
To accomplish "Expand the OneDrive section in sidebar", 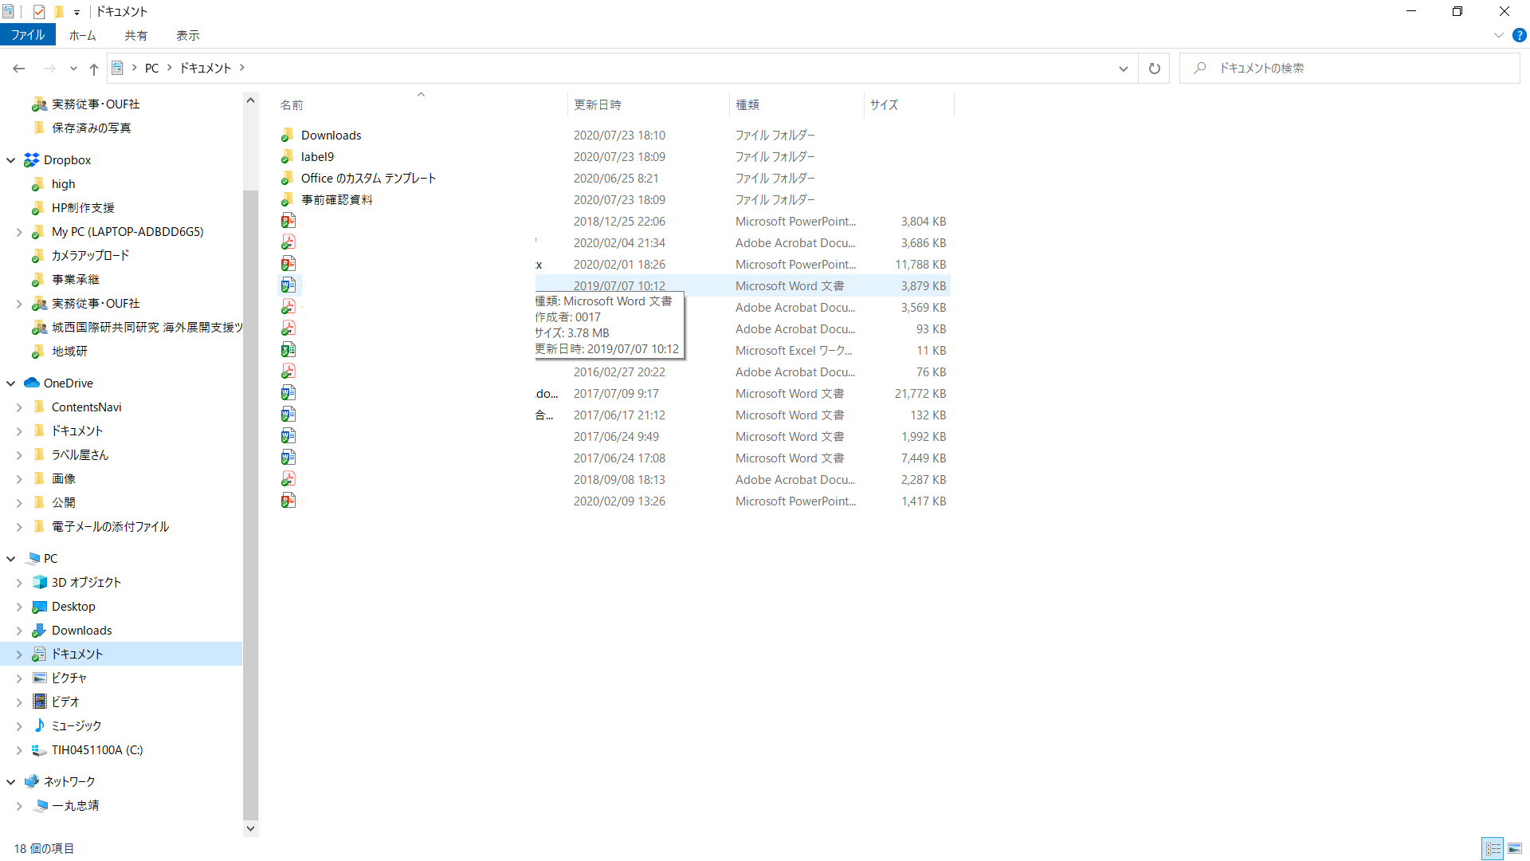I will (x=10, y=382).
